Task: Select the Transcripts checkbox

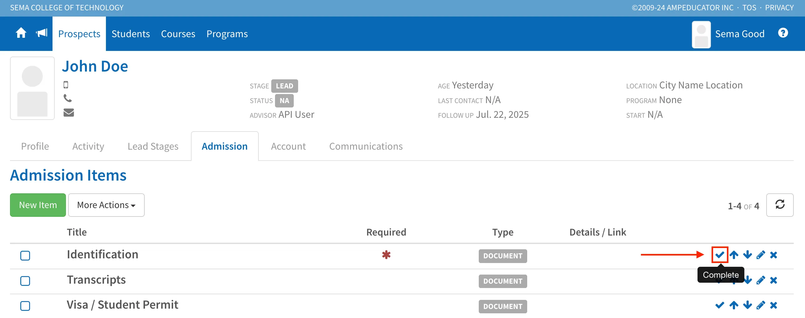Action: click(x=25, y=281)
